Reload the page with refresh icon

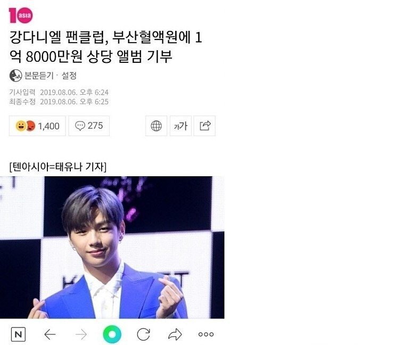click(143, 334)
